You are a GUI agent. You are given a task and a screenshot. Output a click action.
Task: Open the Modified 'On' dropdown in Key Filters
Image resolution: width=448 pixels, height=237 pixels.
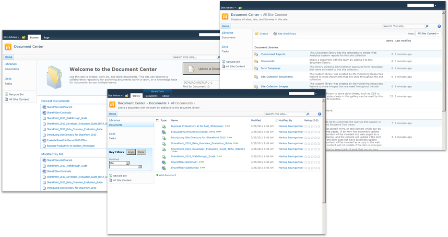click(119, 163)
